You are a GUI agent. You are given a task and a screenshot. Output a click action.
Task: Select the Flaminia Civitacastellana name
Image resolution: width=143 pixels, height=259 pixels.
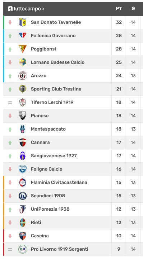[x=59, y=183]
